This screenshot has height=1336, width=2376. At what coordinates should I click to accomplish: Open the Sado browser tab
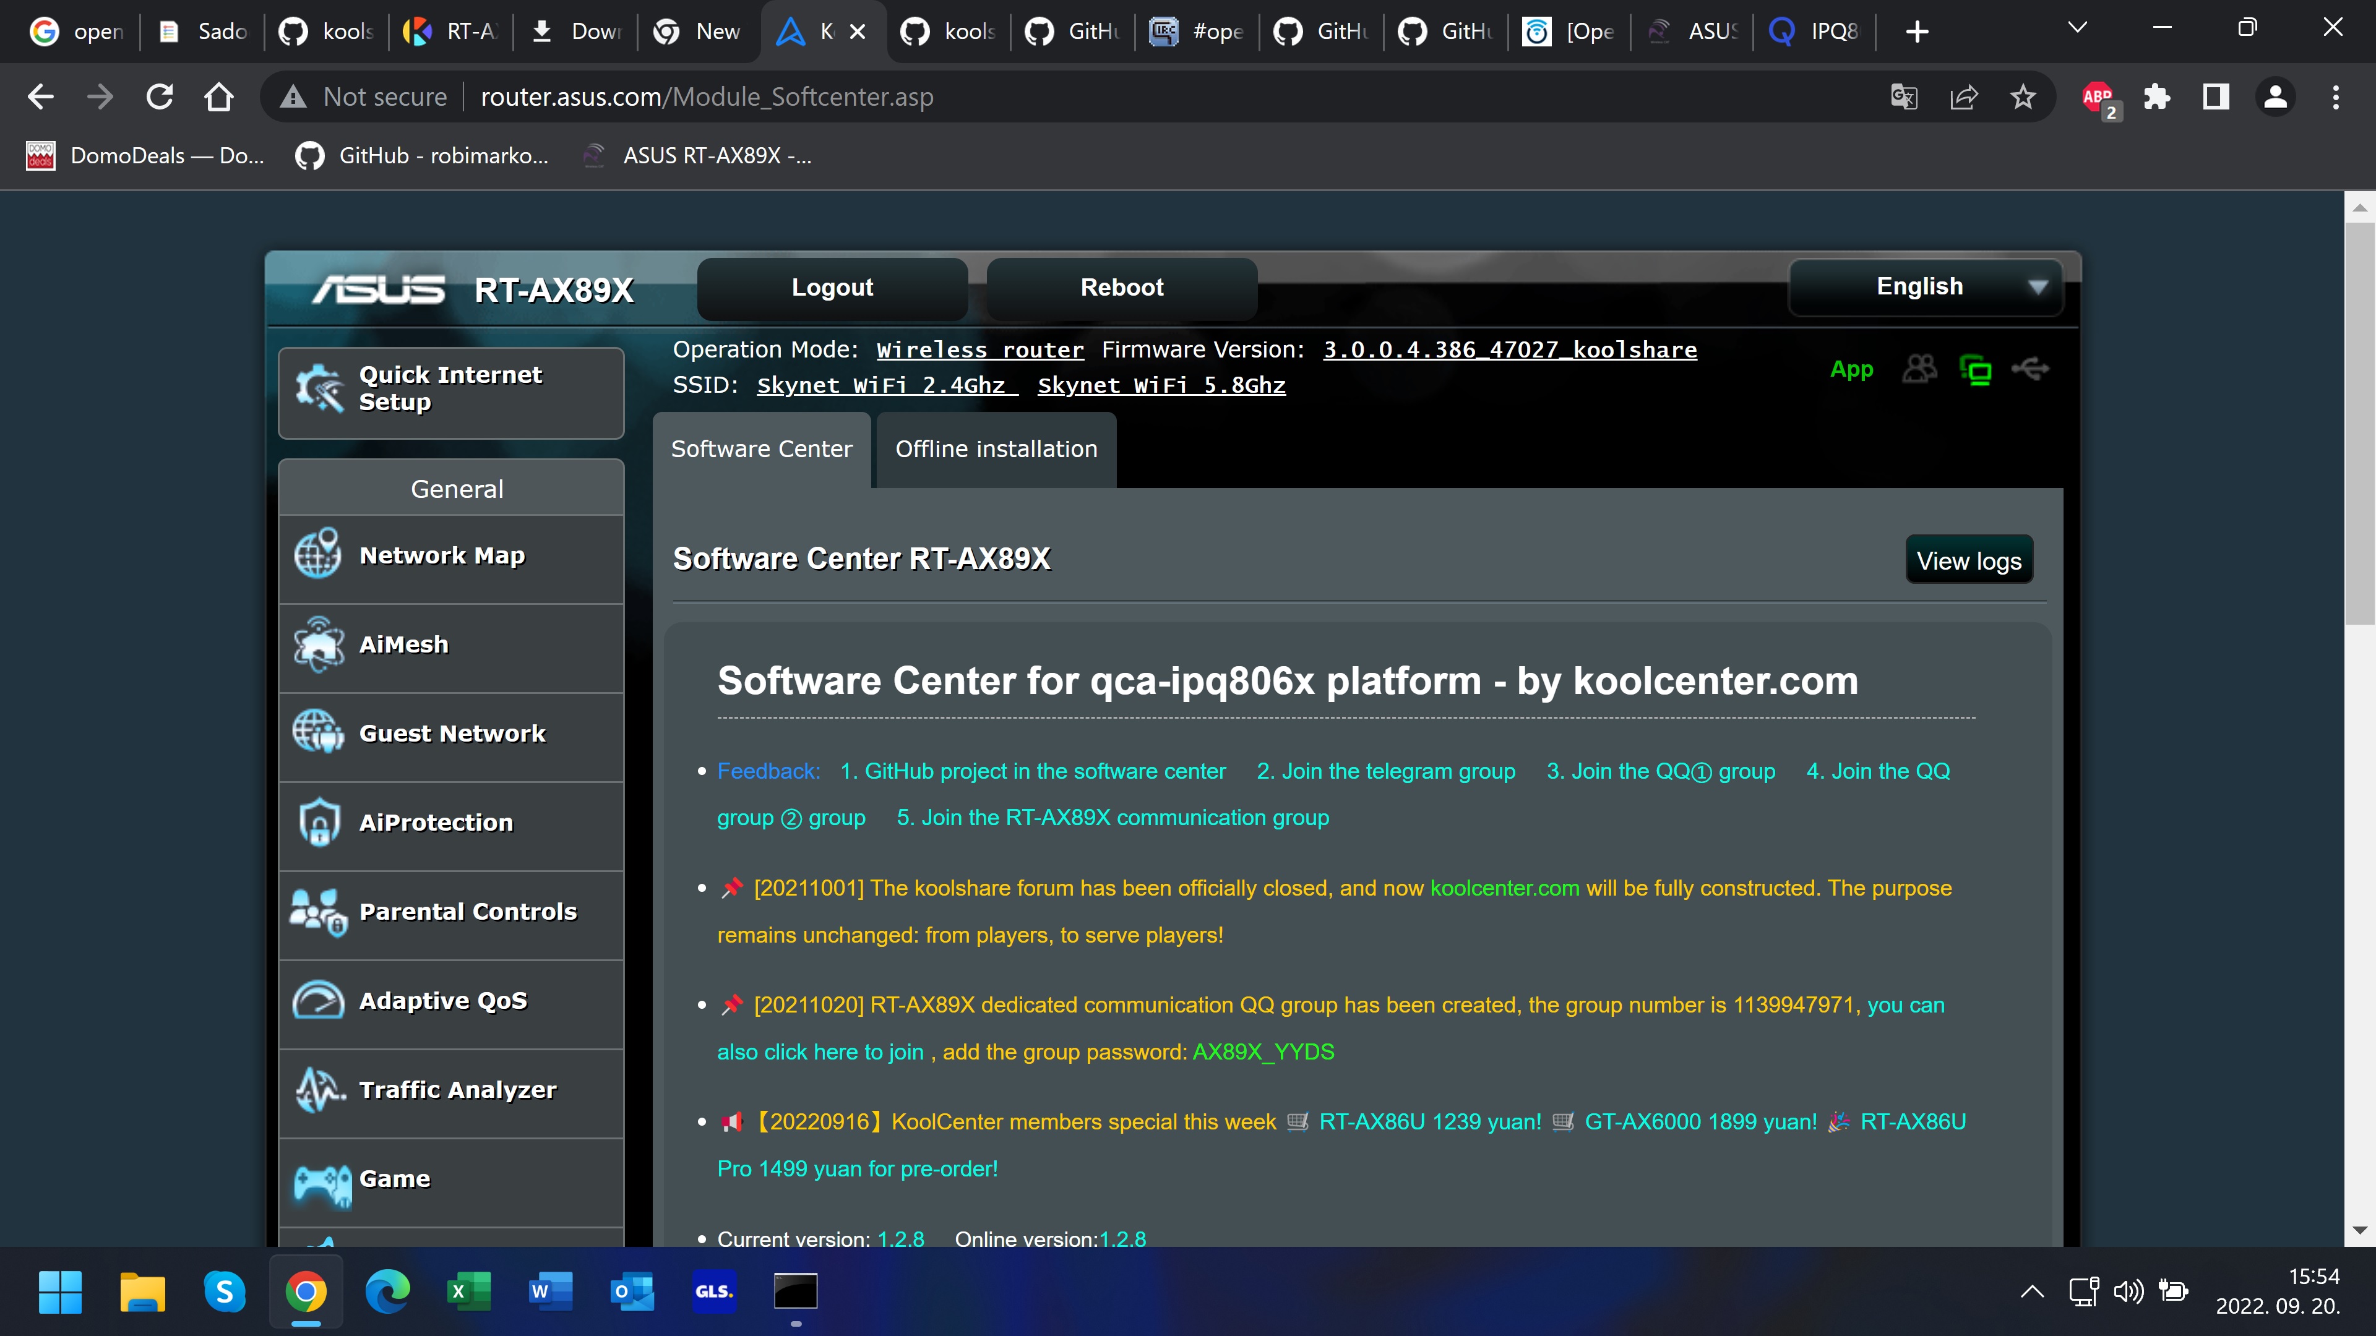click(202, 32)
